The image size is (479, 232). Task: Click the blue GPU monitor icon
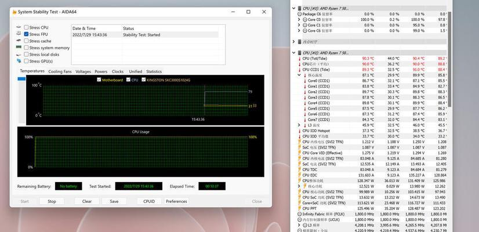[19, 61]
